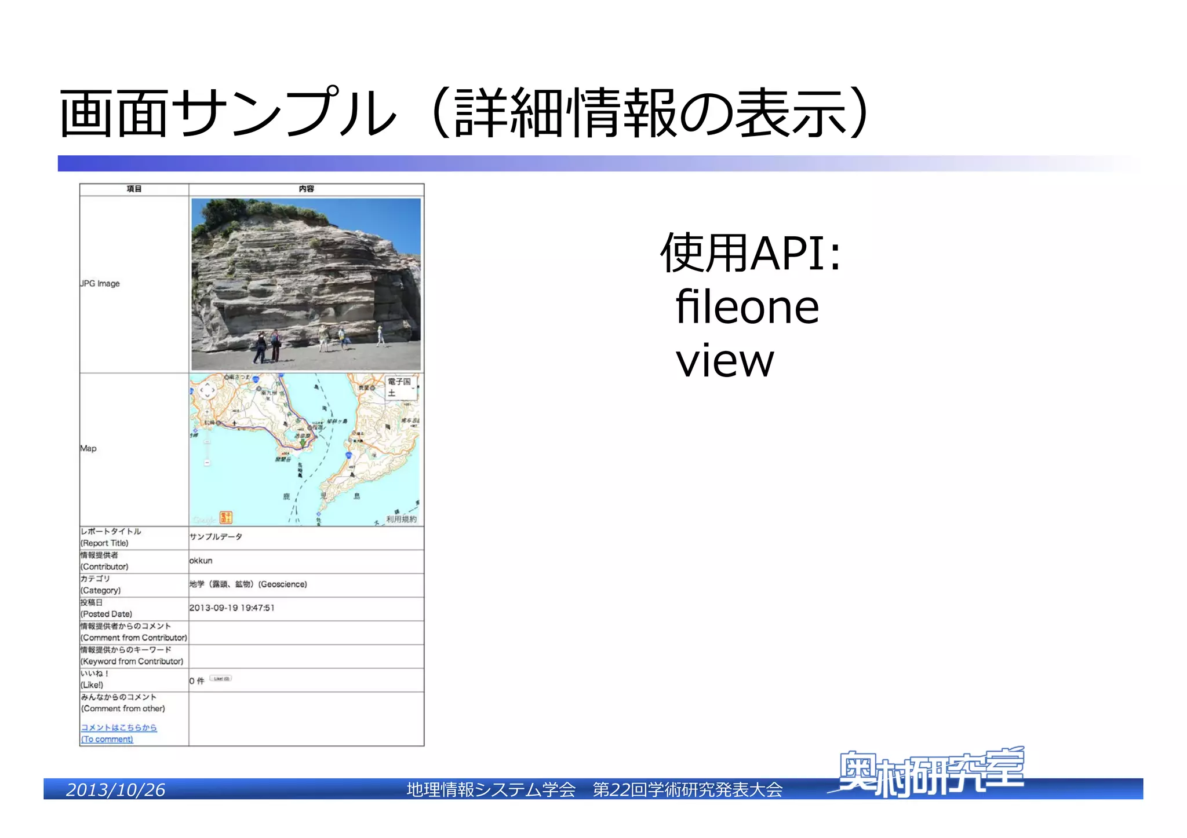Click the view API name
The height and width of the screenshot is (838, 1187).
pyautogui.click(x=724, y=361)
